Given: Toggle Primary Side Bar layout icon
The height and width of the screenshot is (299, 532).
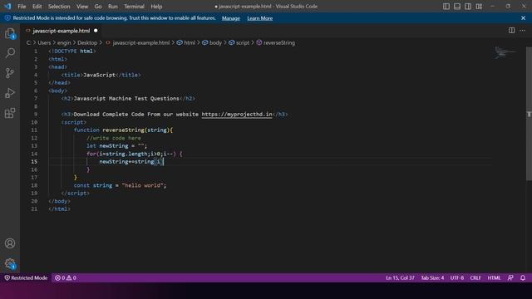Looking at the screenshot, I should click(446, 6).
